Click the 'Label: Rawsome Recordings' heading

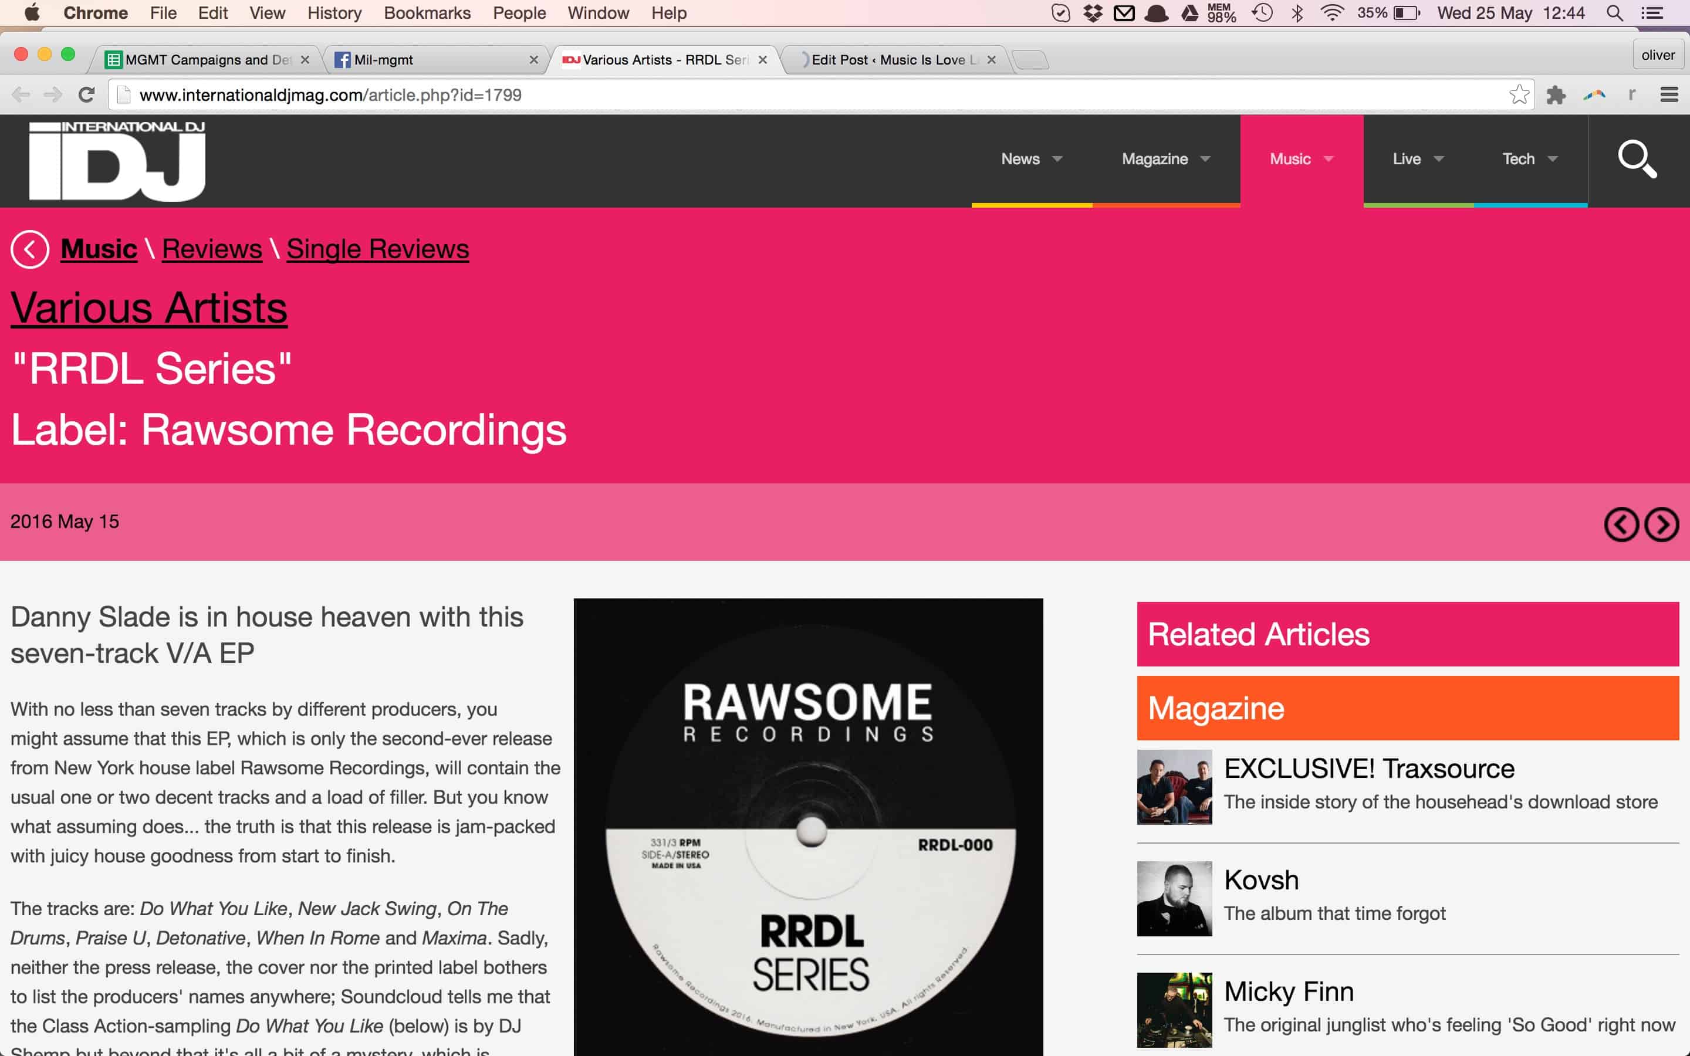[x=289, y=429]
